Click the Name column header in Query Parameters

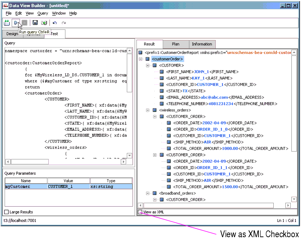click(26, 181)
